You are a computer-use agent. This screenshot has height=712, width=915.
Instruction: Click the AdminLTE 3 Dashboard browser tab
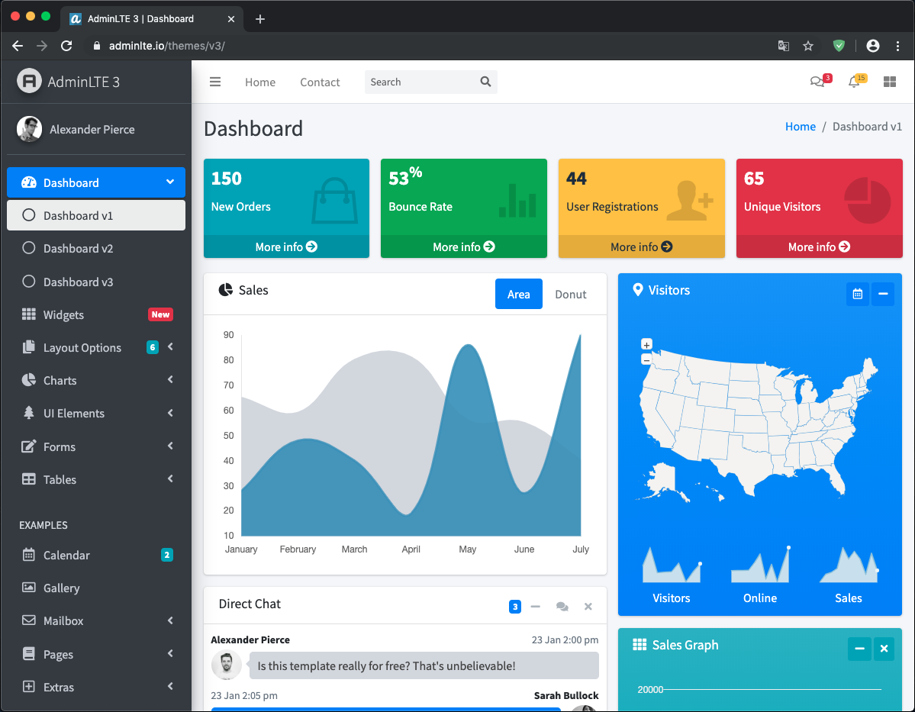point(152,18)
